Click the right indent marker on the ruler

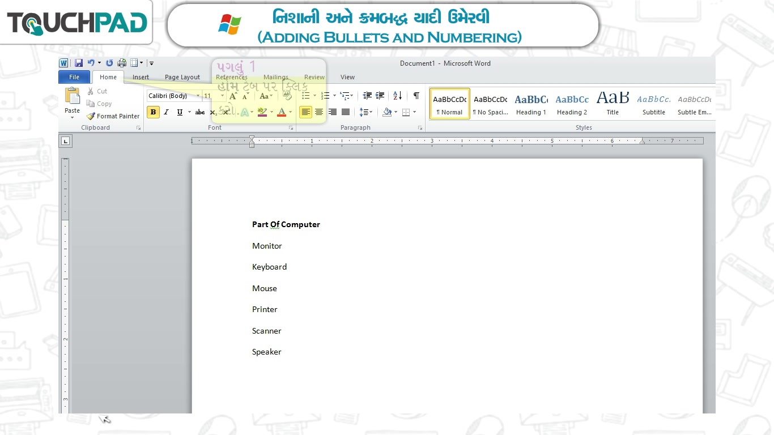[x=642, y=143]
